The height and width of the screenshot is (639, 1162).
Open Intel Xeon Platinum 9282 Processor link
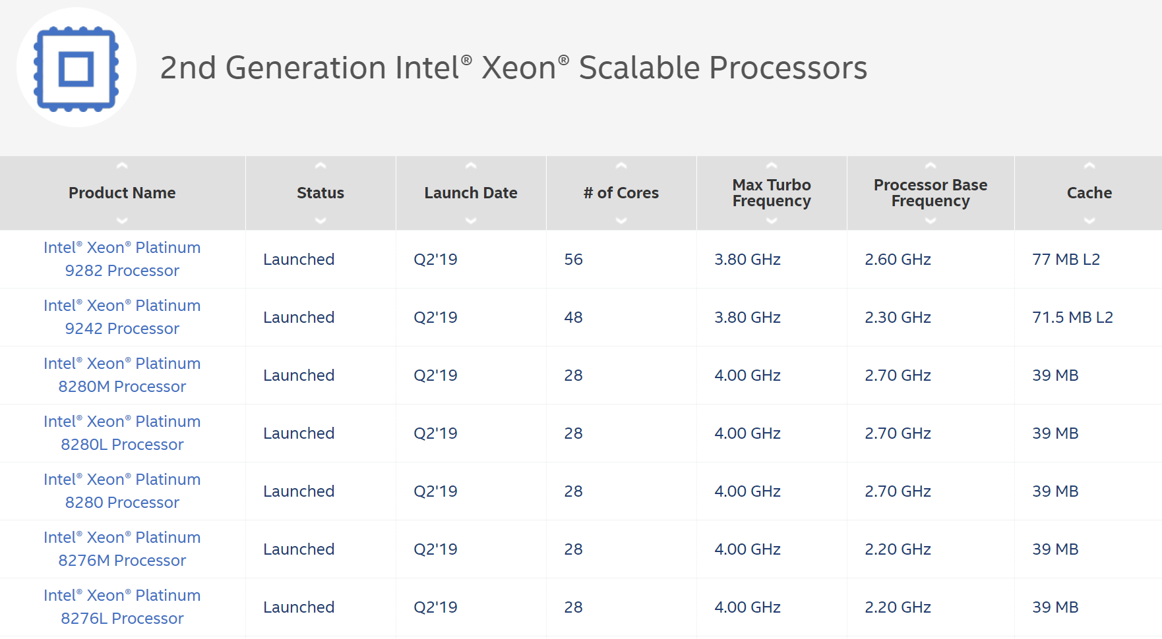point(122,259)
